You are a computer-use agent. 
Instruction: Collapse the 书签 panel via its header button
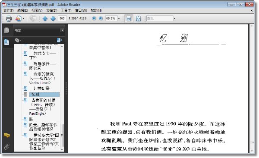[62, 30]
